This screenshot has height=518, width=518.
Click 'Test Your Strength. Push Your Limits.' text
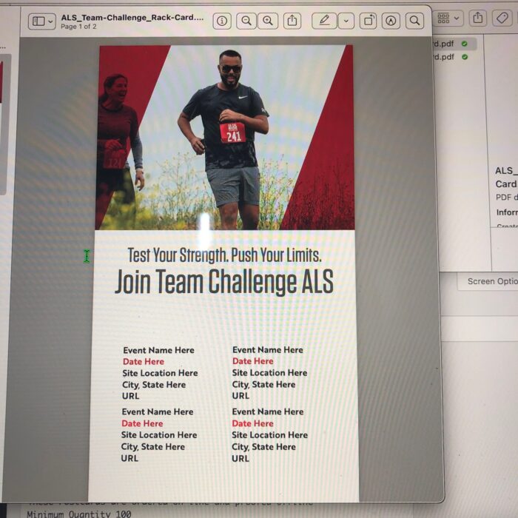225,255
